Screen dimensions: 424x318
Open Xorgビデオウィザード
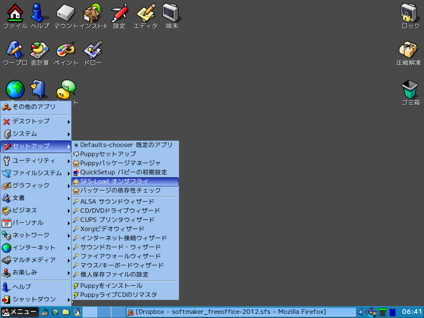(125, 229)
